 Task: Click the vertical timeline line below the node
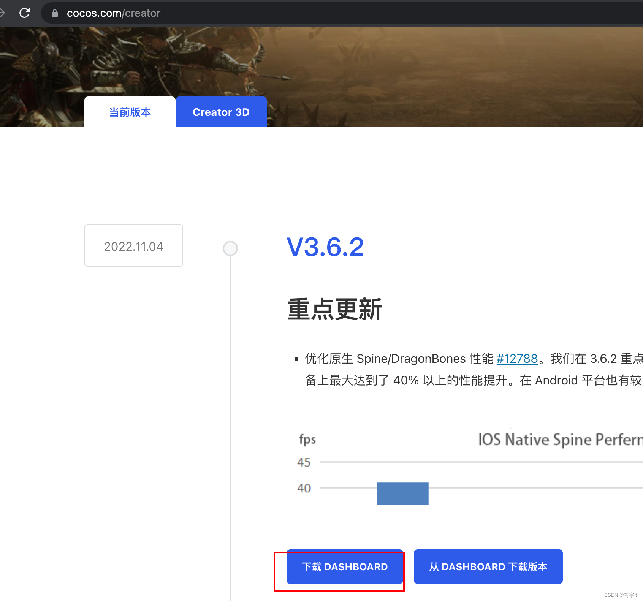point(230,418)
